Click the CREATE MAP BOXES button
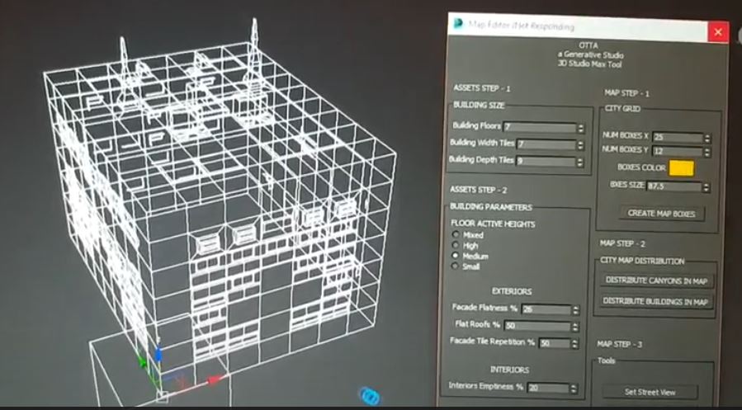The width and height of the screenshot is (742, 410). [x=662, y=214]
